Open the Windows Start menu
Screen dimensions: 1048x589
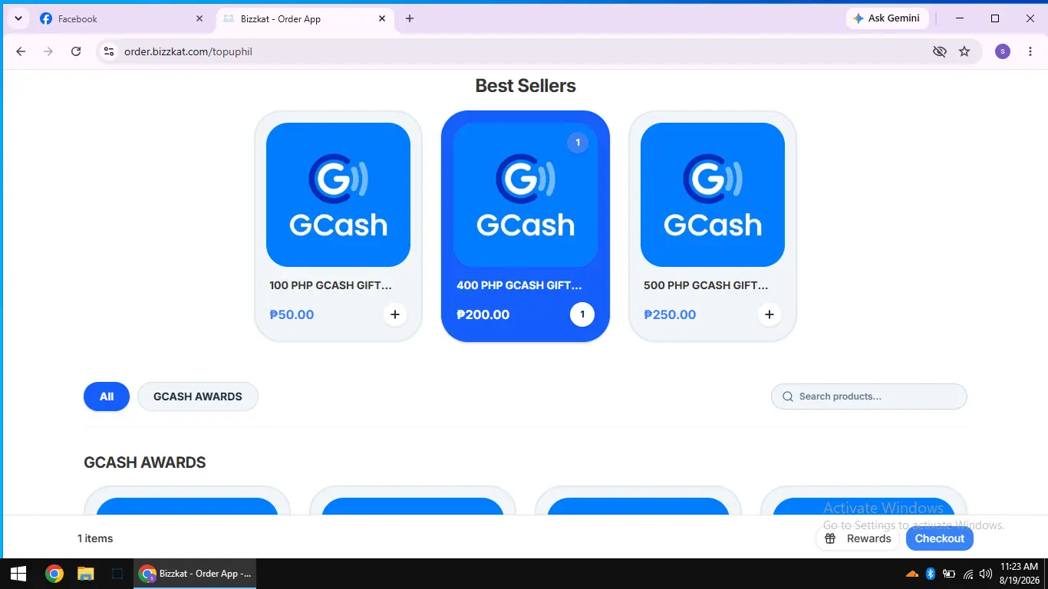point(18,574)
